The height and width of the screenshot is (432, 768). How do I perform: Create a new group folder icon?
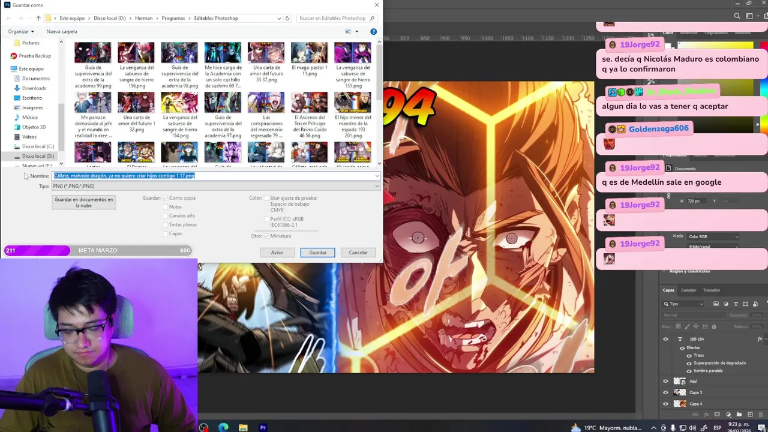[739, 415]
